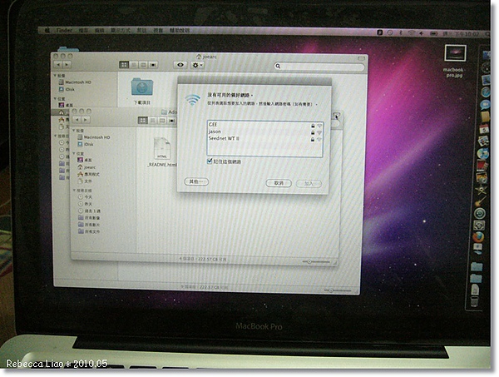Open the 編輯 menu
The width and height of the screenshot is (499, 377).
point(100,30)
